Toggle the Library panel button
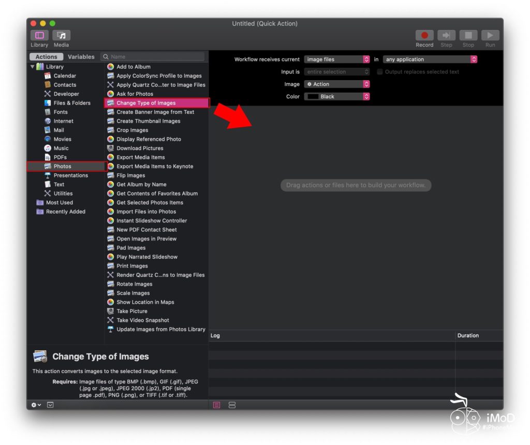The image size is (530, 445). point(39,36)
